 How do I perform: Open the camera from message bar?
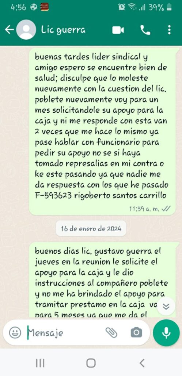[x=136, y=332]
